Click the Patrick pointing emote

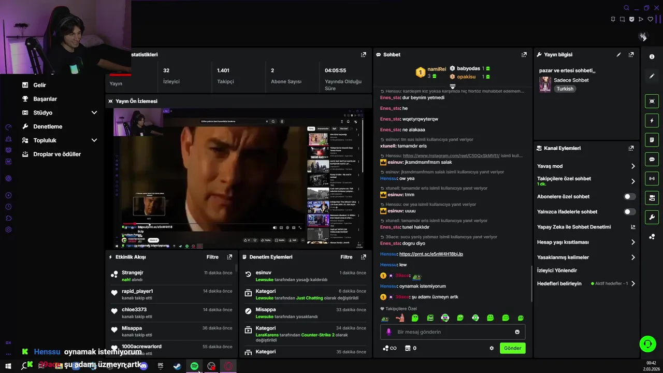[399, 318]
